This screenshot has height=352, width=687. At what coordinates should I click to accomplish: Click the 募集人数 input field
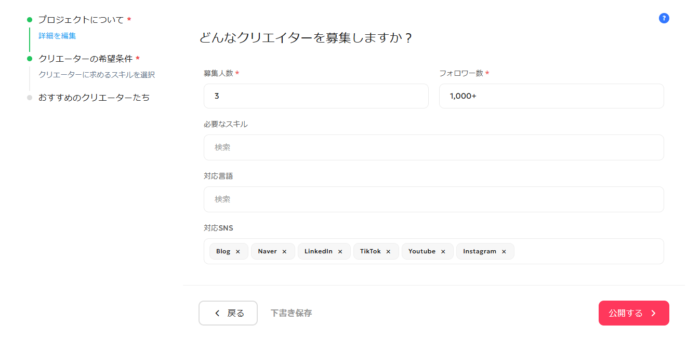pyautogui.click(x=316, y=96)
